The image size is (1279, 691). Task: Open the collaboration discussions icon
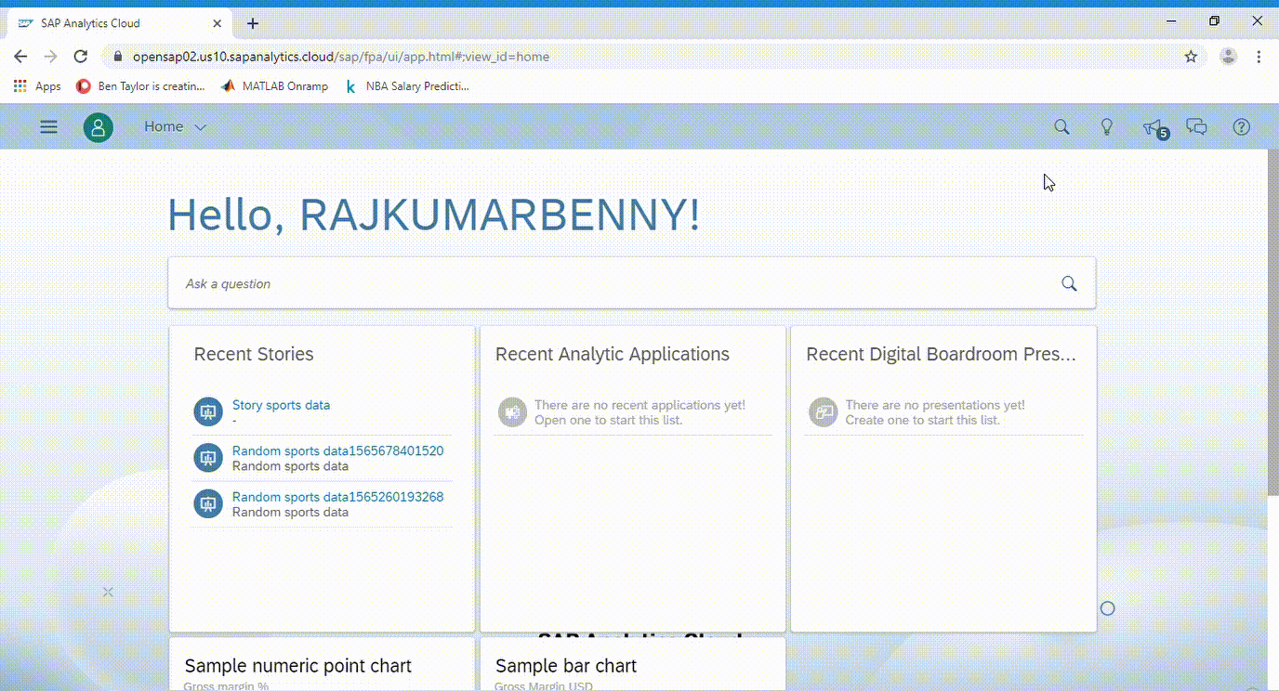click(1196, 126)
